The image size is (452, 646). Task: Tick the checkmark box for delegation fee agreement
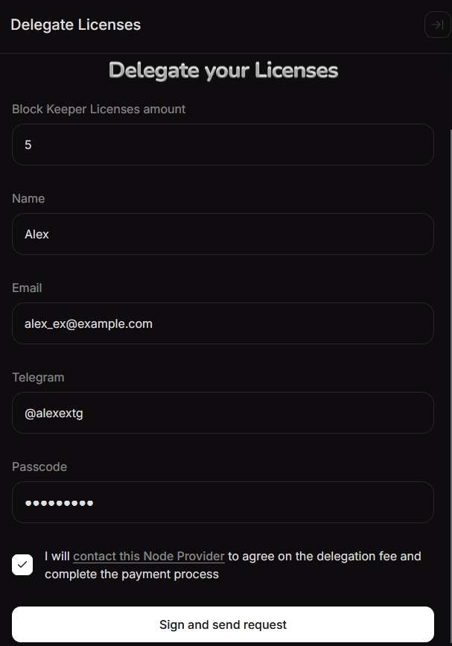[x=22, y=565]
